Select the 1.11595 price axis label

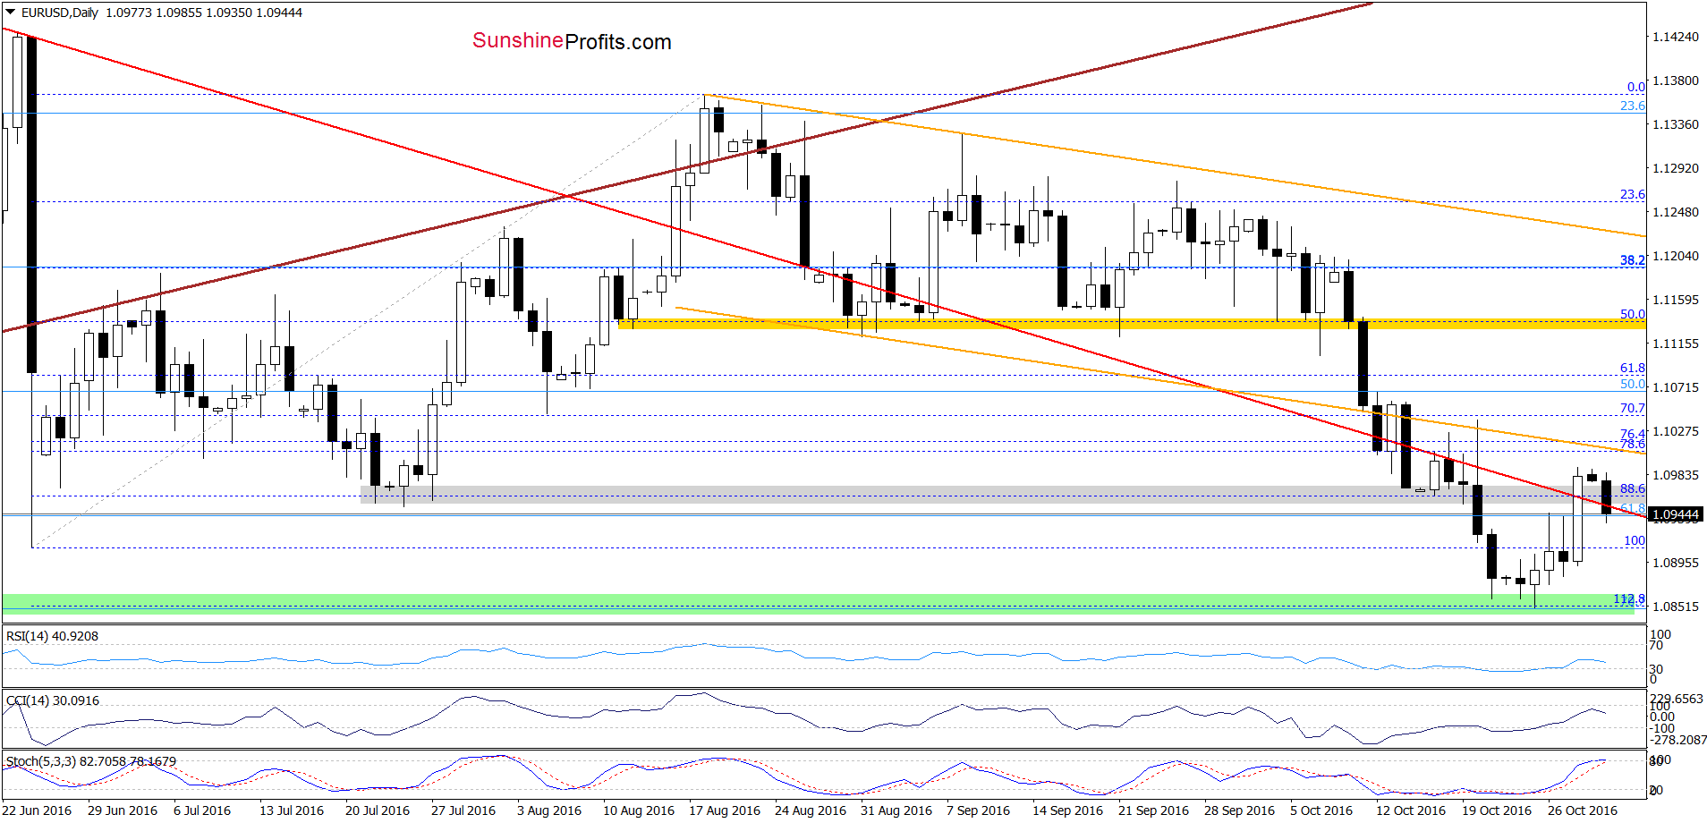[1675, 300]
